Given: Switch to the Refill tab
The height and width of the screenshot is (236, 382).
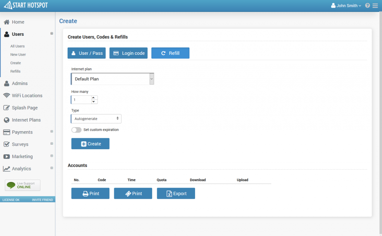Looking at the screenshot, I should pyautogui.click(x=170, y=53).
